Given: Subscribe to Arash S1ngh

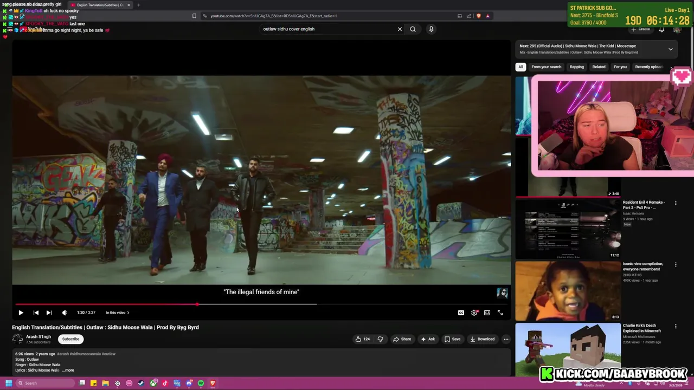Looking at the screenshot, I should [x=70, y=339].
